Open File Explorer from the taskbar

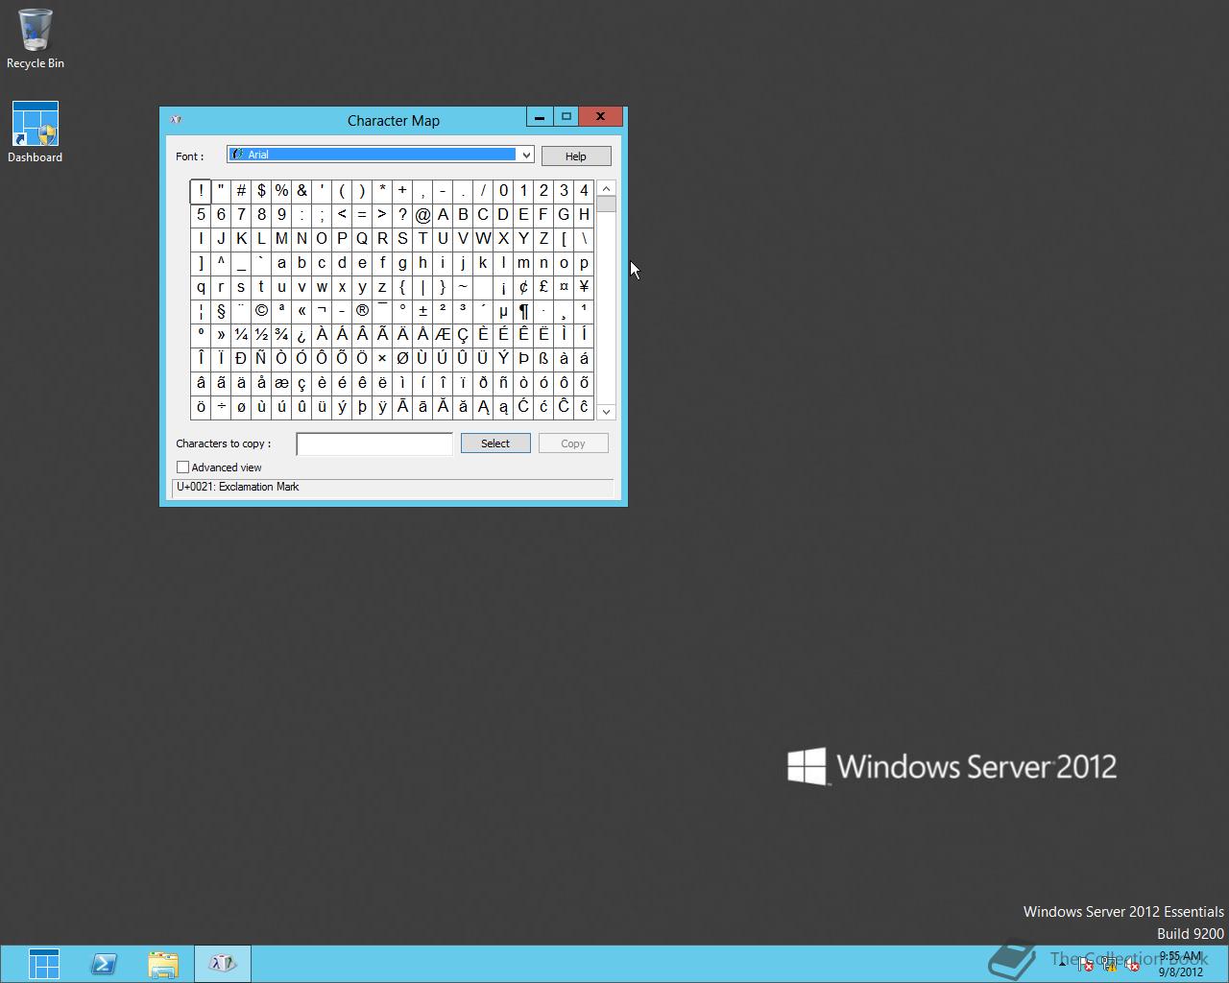click(x=163, y=964)
